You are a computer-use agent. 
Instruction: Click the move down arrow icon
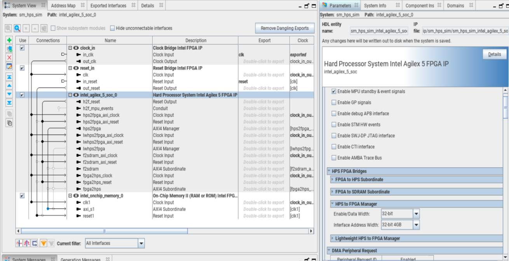coord(9,94)
